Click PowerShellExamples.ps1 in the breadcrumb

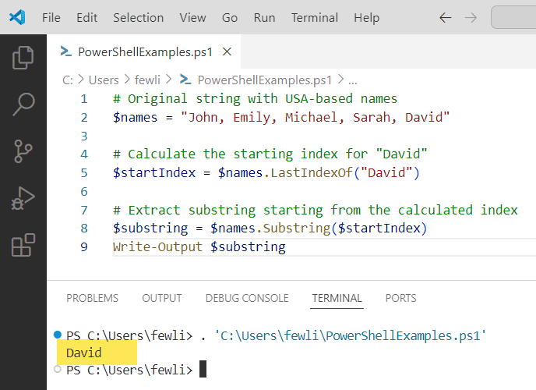coord(265,80)
